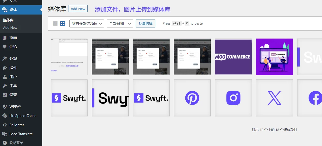Click the 批量选择 bulk select button
The width and height of the screenshot is (322, 146).
click(x=146, y=23)
